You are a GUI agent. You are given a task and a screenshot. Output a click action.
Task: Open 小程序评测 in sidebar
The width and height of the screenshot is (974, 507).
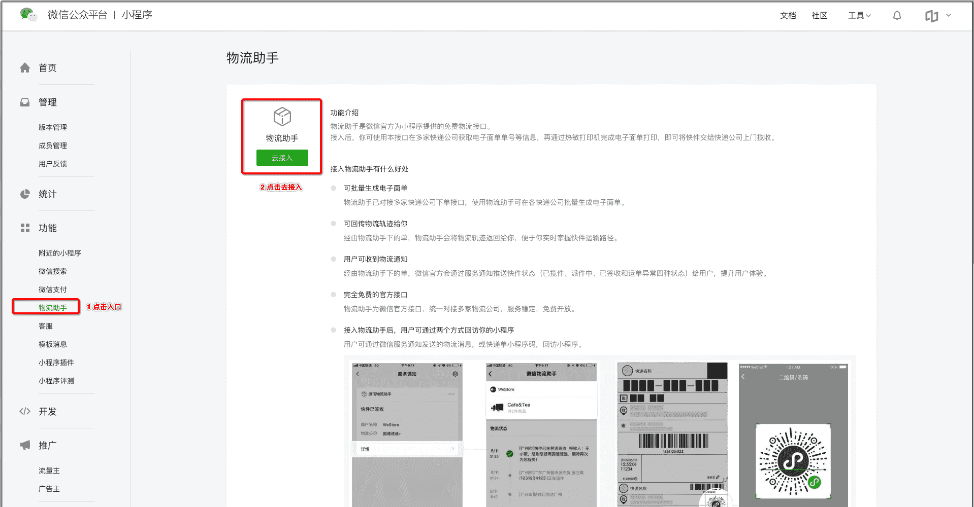56,381
